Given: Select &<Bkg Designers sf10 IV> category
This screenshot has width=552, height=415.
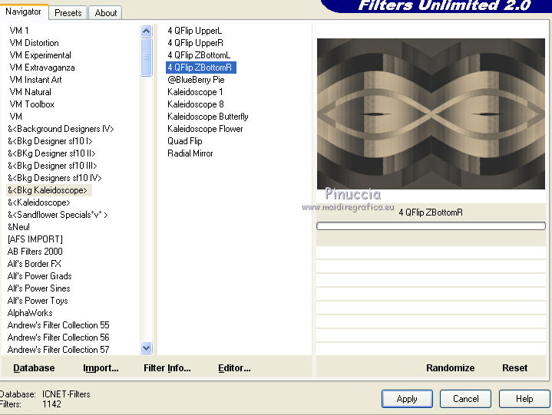Looking at the screenshot, I should coord(55,178).
